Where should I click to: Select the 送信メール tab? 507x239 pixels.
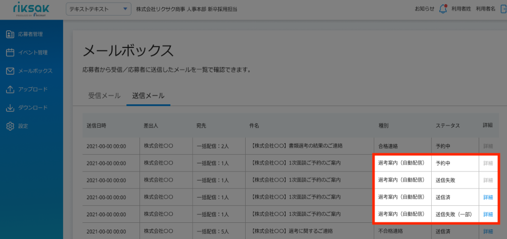pos(149,96)
